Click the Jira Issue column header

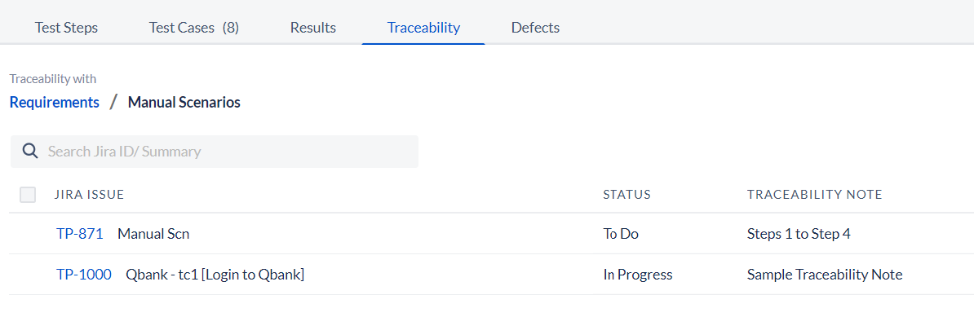coord(90,195)
